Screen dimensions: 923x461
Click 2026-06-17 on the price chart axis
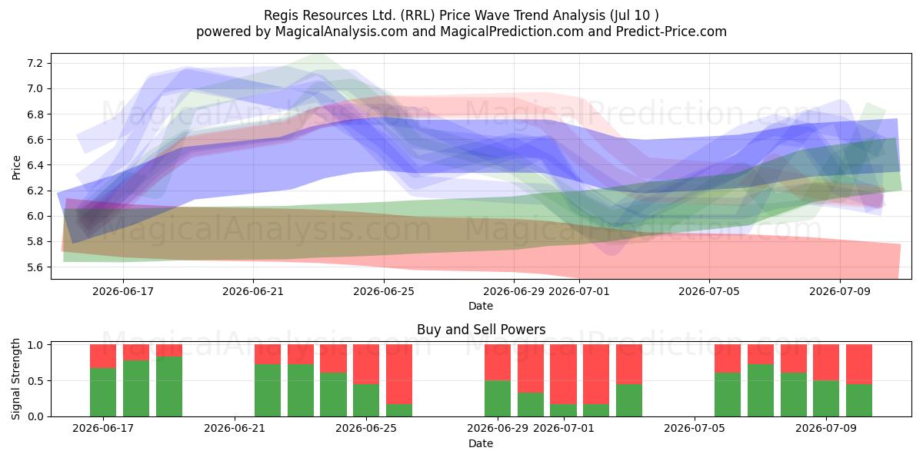(123, 291)
